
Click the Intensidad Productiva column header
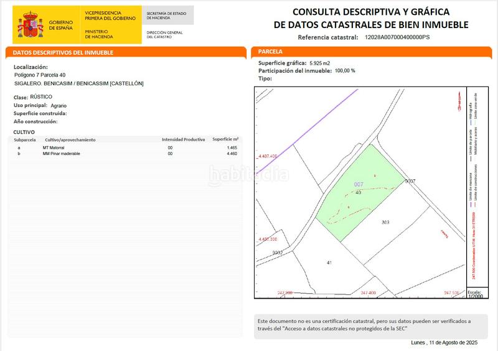click(183, 140)
